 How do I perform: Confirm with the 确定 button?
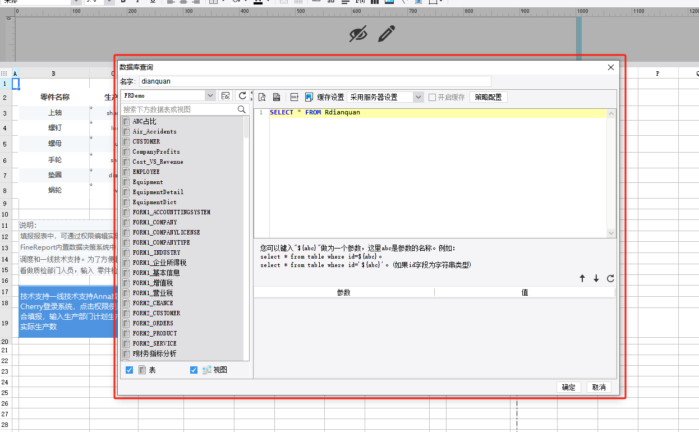(569, 387)
